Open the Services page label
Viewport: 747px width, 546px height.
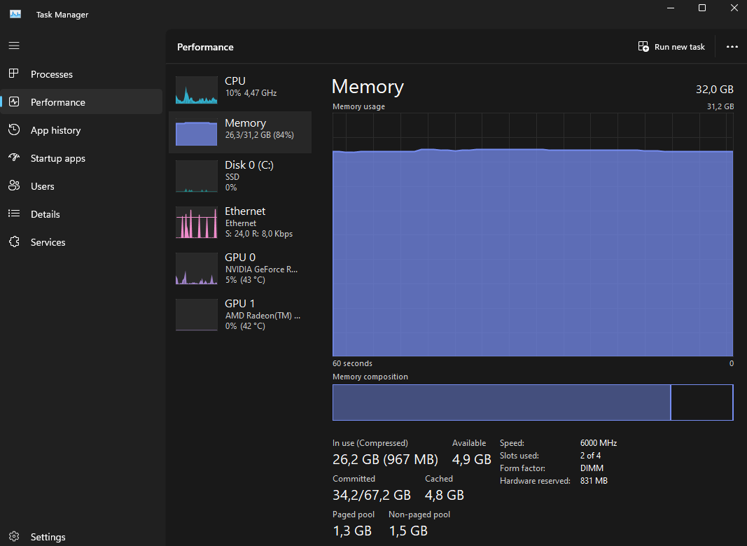[x=48, y=242]
